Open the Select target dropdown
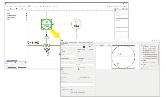Viewport: 166px width, 97px height. tap(66, 74)
